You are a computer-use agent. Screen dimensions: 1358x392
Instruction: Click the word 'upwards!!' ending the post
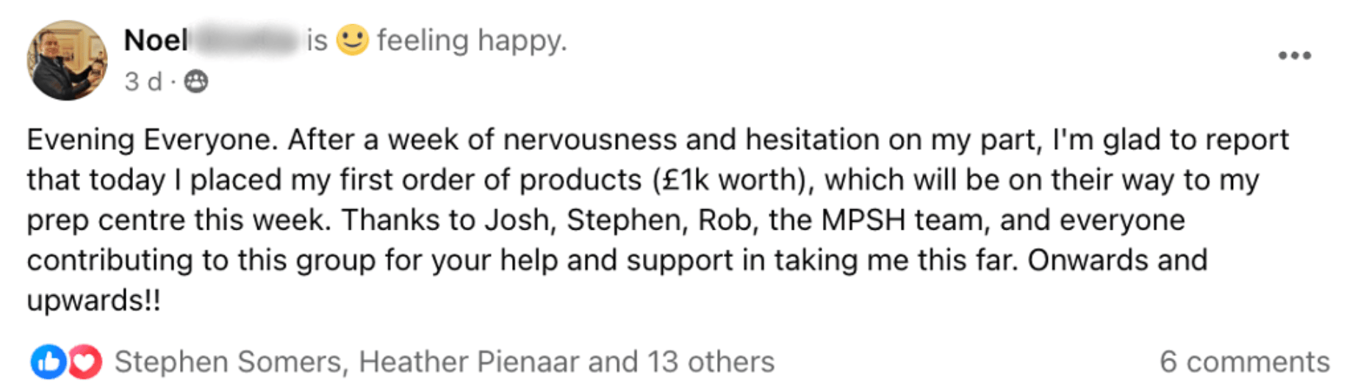93,301
